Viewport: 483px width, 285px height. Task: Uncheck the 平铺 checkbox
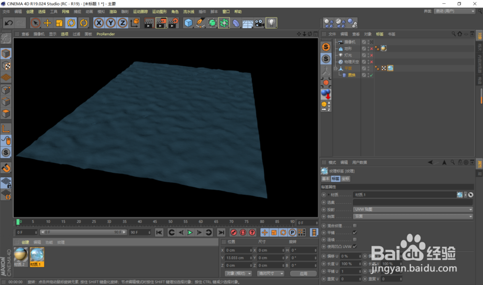point(355,233)
